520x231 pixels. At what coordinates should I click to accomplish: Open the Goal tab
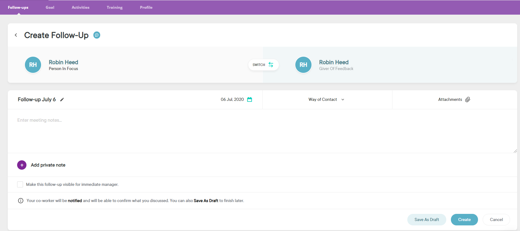pos(50,7)
